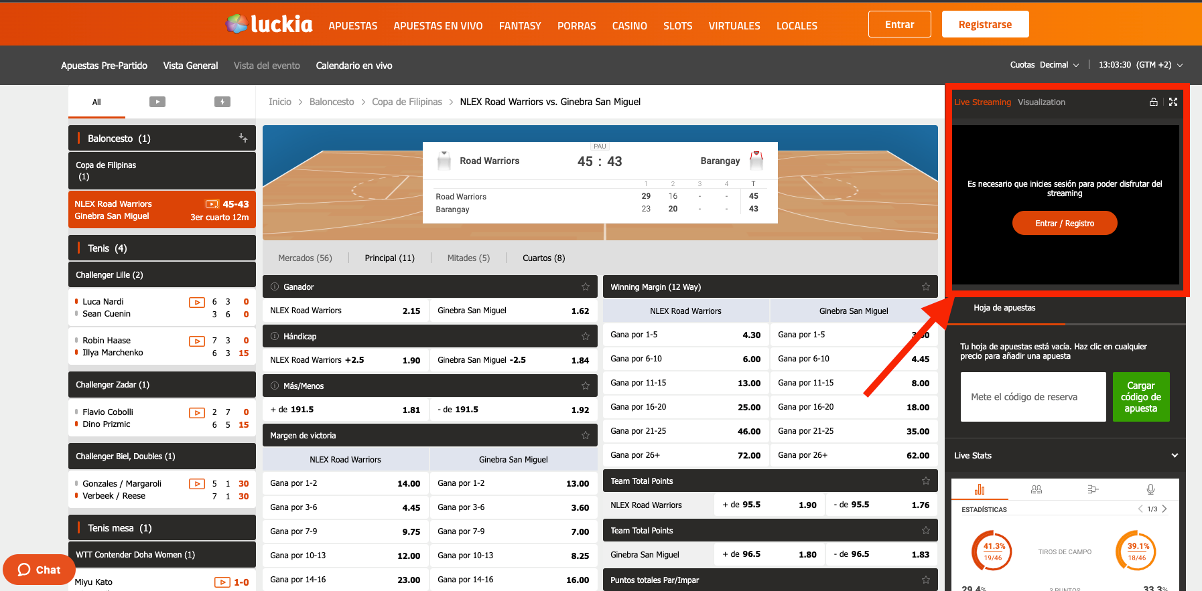1202x591 pixels.
Task: Open microphone commentary icon in Live Stats
Action: tap(1150, 489)
